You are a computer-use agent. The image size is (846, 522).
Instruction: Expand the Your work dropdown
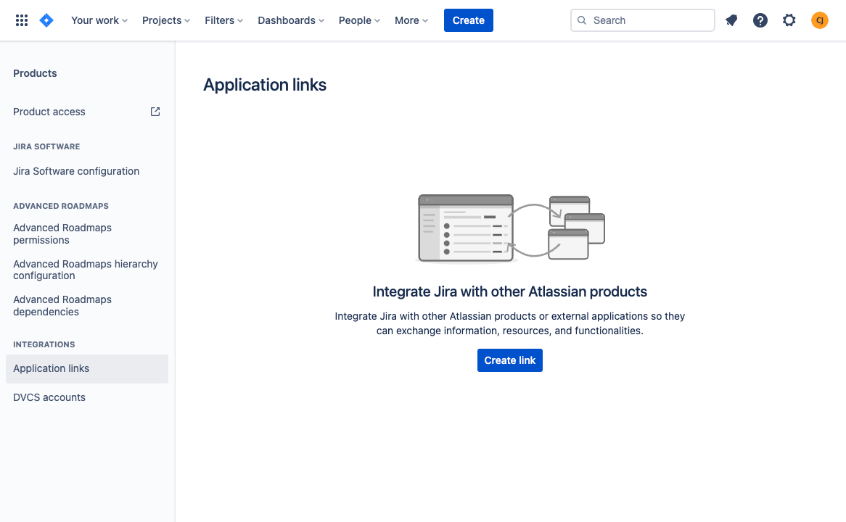pyautogui.click(x=99, y=20)
